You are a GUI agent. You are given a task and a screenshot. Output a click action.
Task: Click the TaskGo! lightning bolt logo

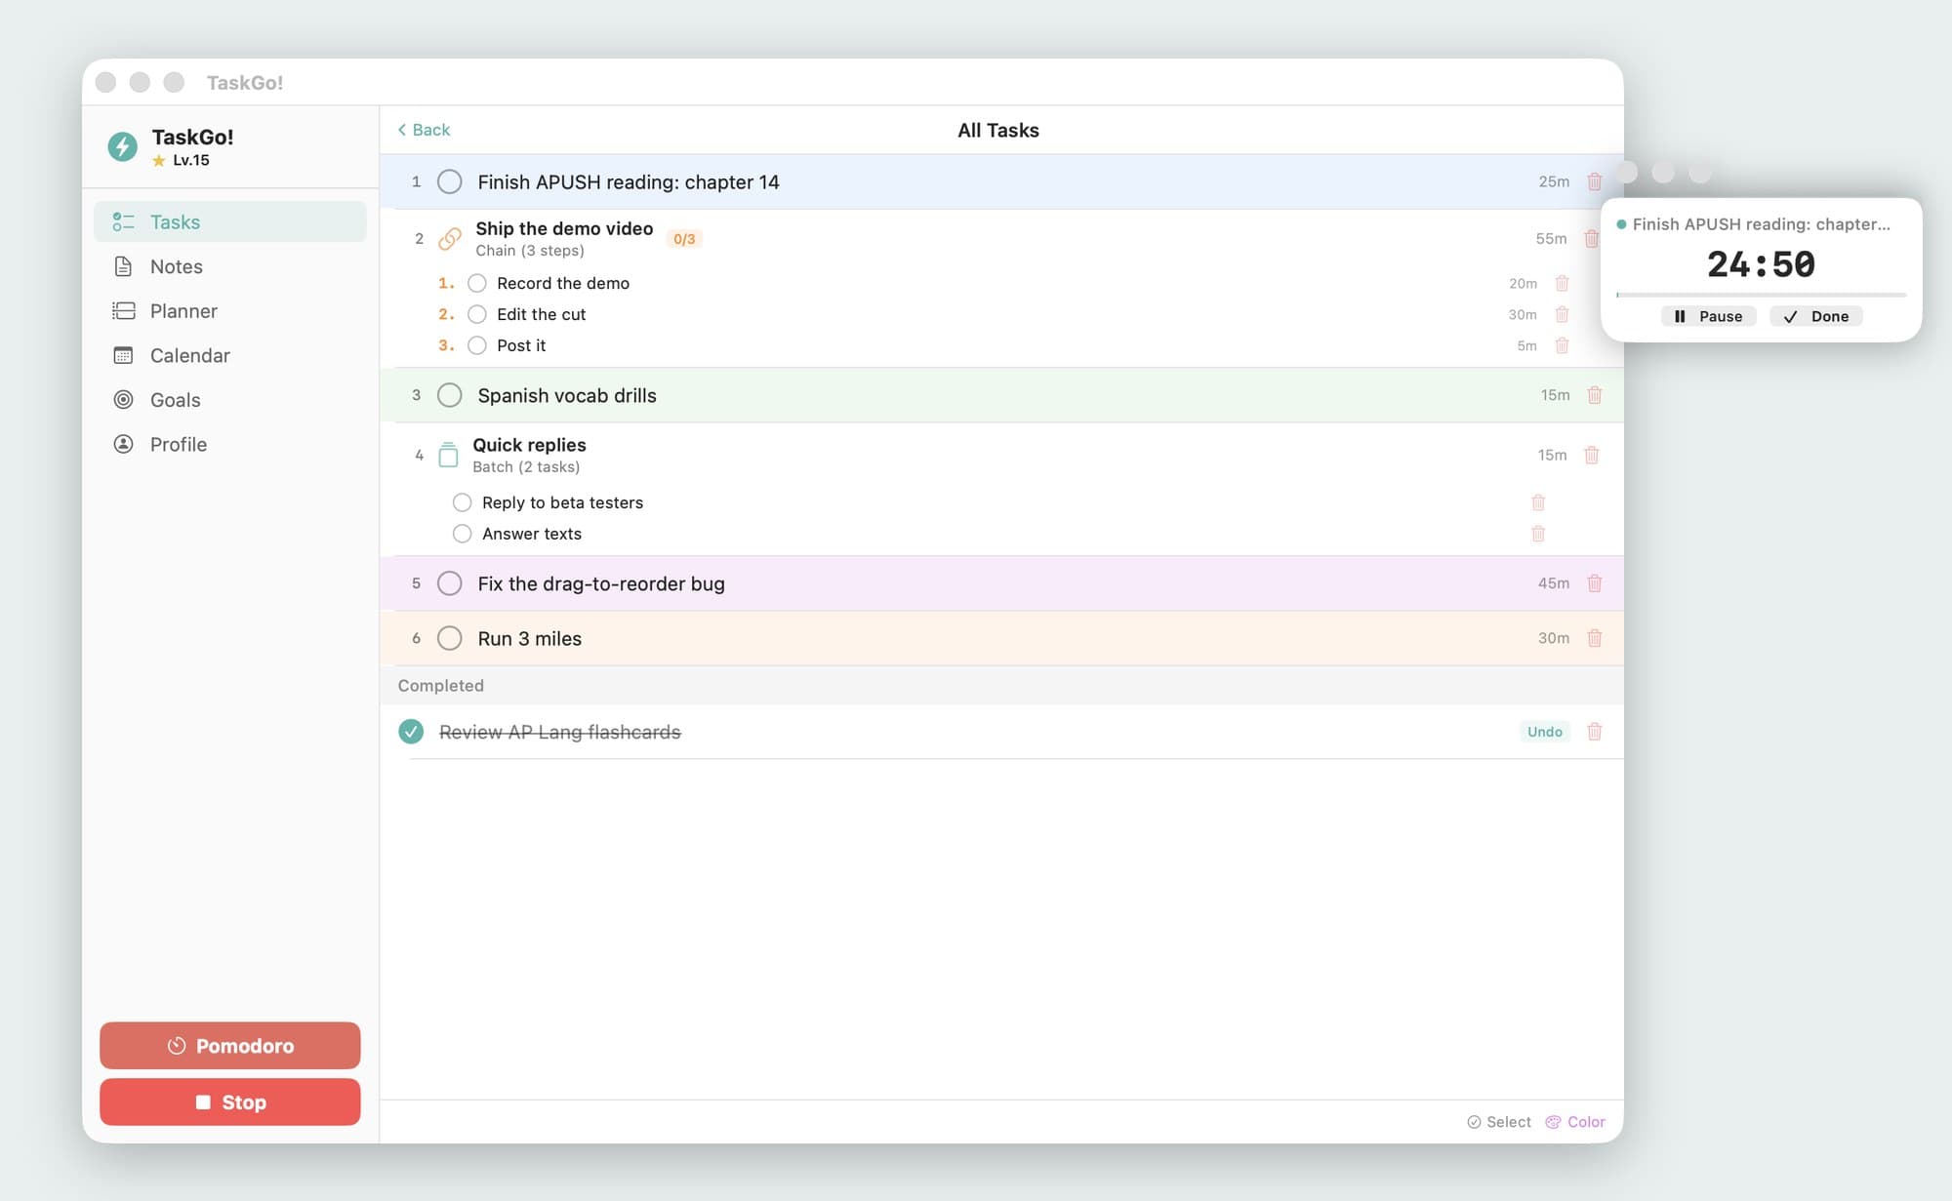(122, 146)
